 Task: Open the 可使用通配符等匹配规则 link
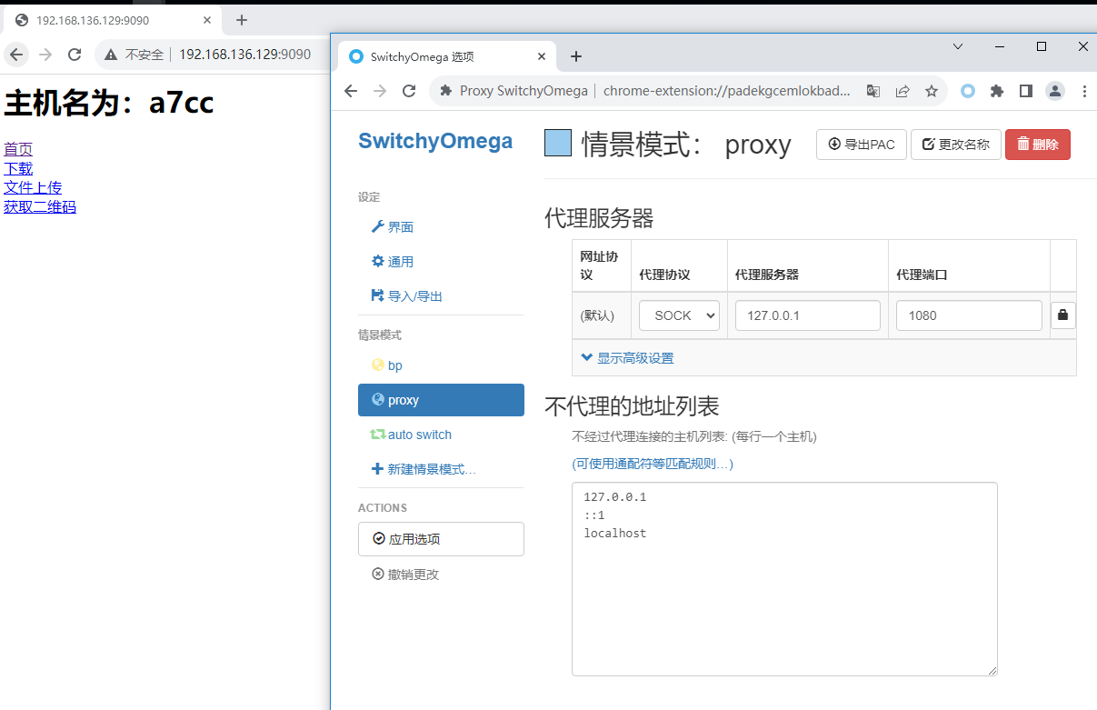[653, 464]
